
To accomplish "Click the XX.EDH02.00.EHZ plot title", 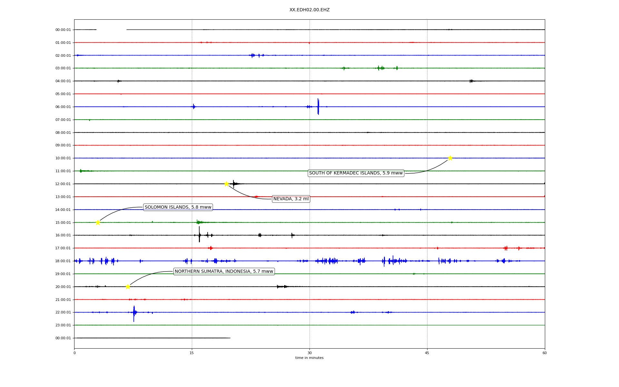I will 309,10.
